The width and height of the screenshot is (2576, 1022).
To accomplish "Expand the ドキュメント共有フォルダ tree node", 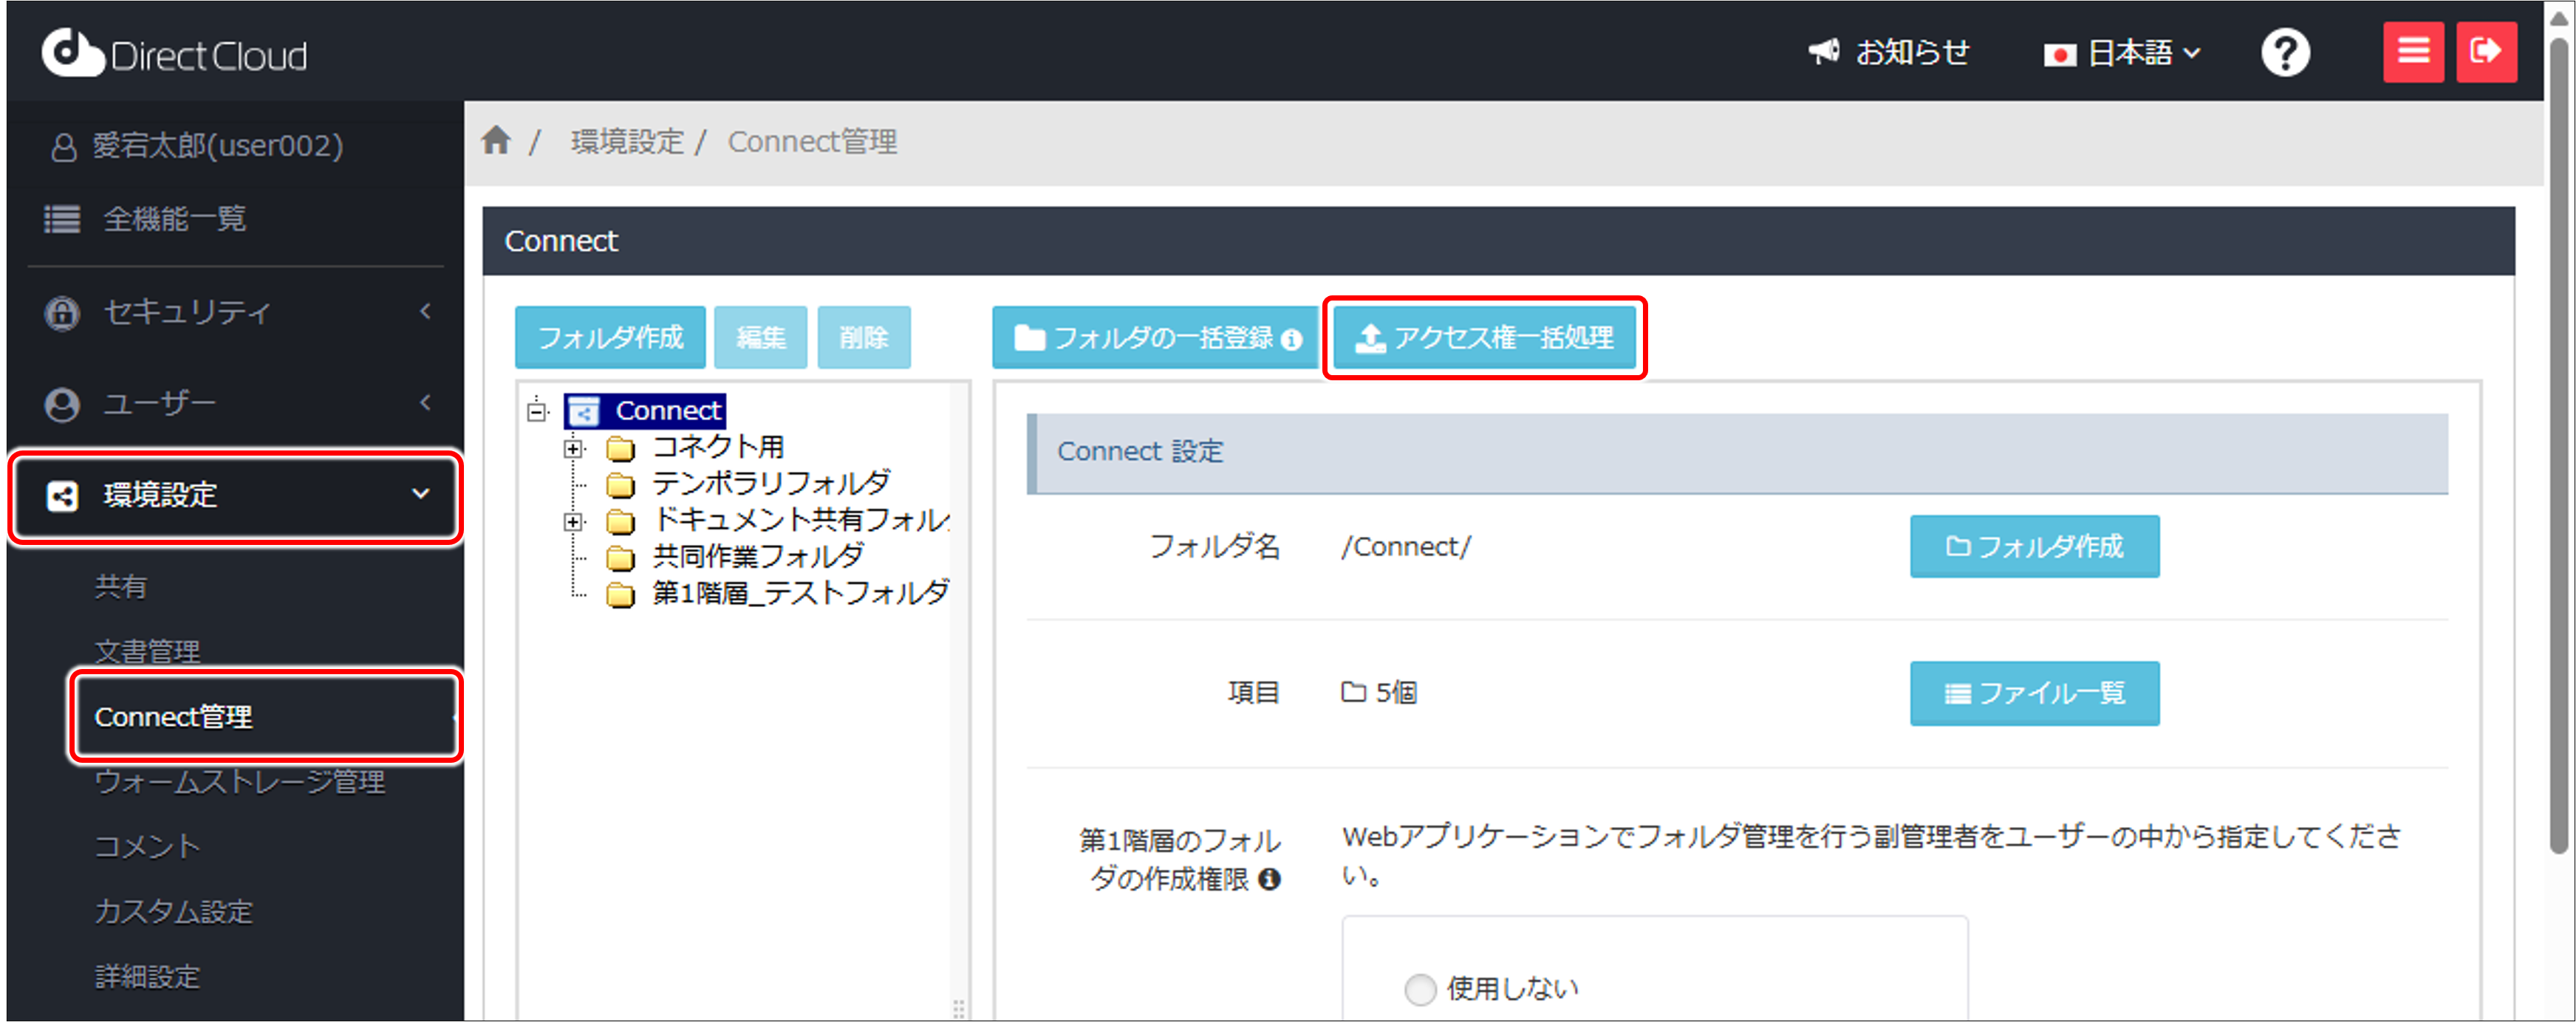I will [573, 521].
